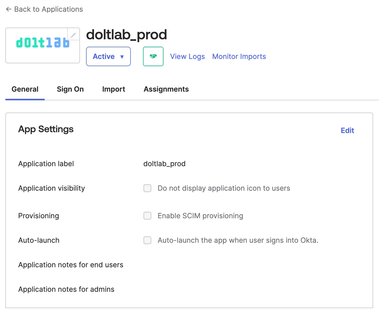This screenshot has width=379, height=315.
Task: Expand the dropdown arrow next to Active
Action: coord(122,57)
